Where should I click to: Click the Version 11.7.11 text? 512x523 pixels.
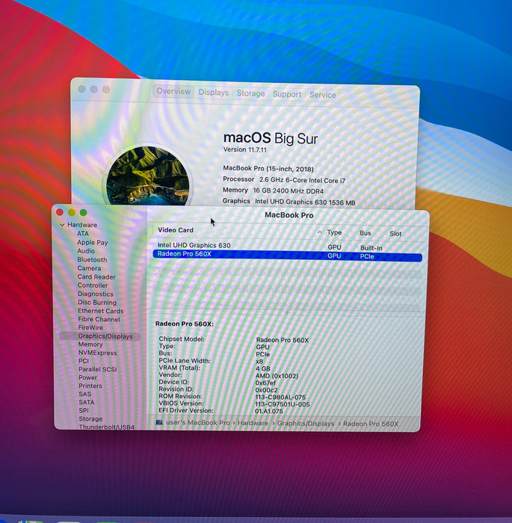click(244, 149)
